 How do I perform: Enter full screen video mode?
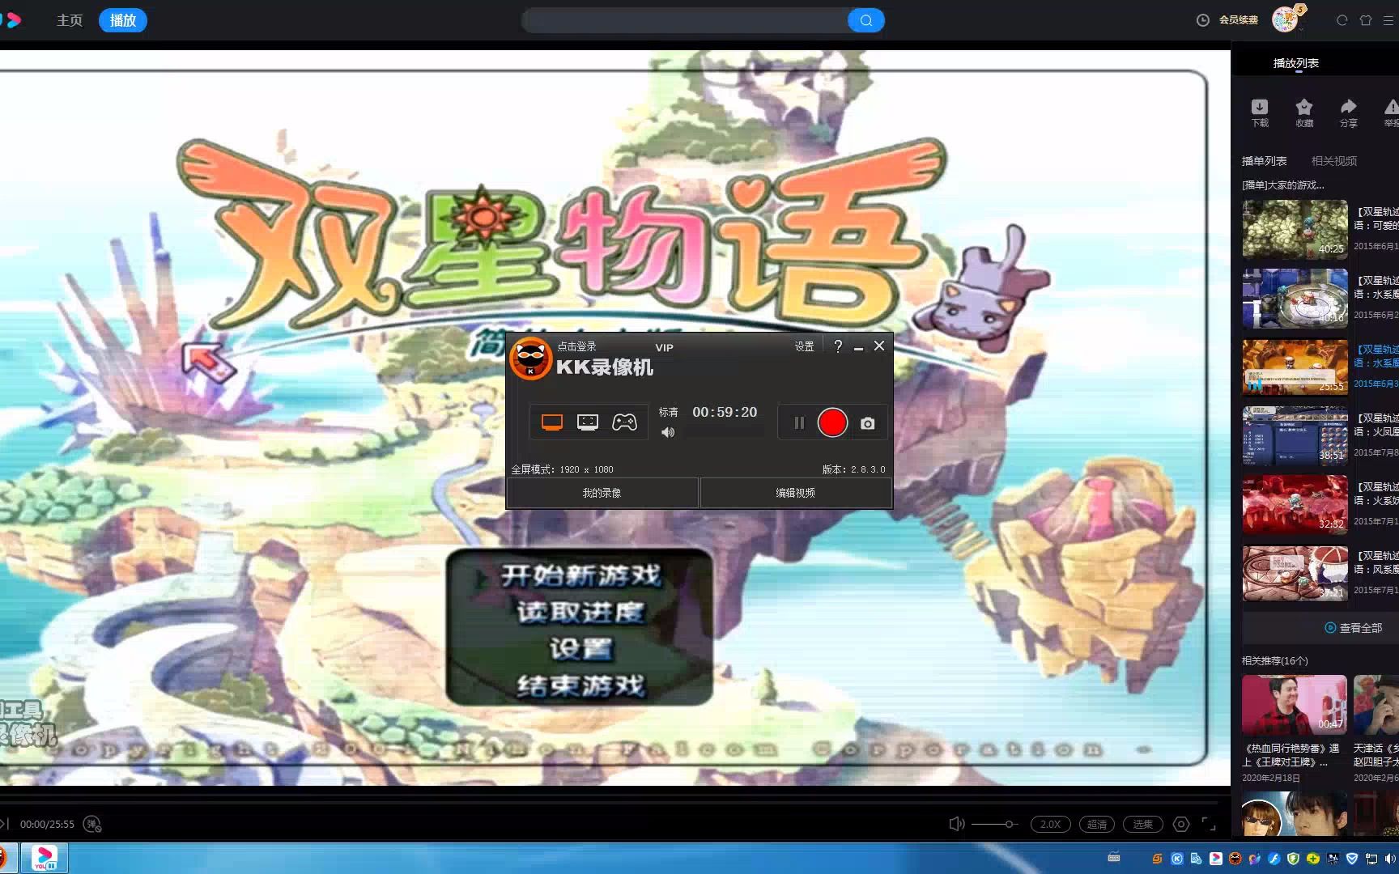coord(1209,824)
